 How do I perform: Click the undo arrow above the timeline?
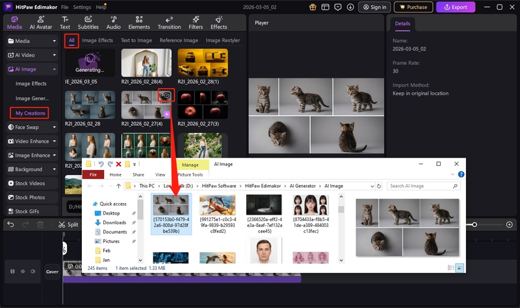pyautogui.click(x=10, y=224)
